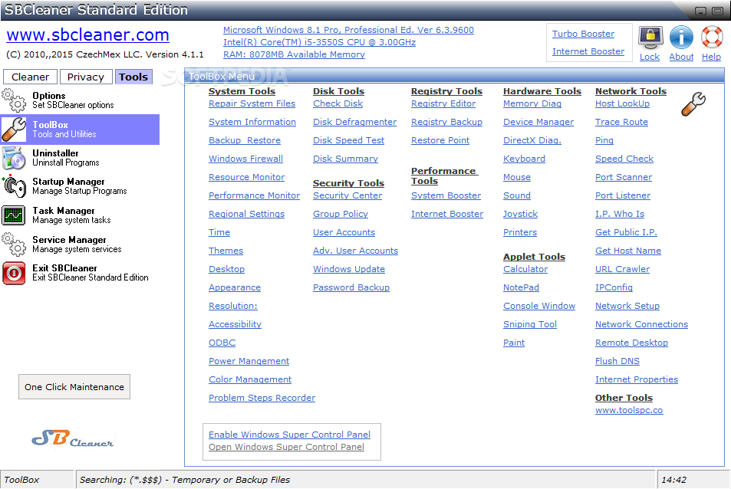Click the Internet Booster link in header

tap(588, 51)
